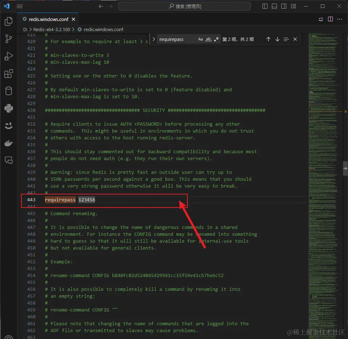Open the Explorer view in activity bar
The width and height of the screenshot is (348, 339).
point(8,21)
